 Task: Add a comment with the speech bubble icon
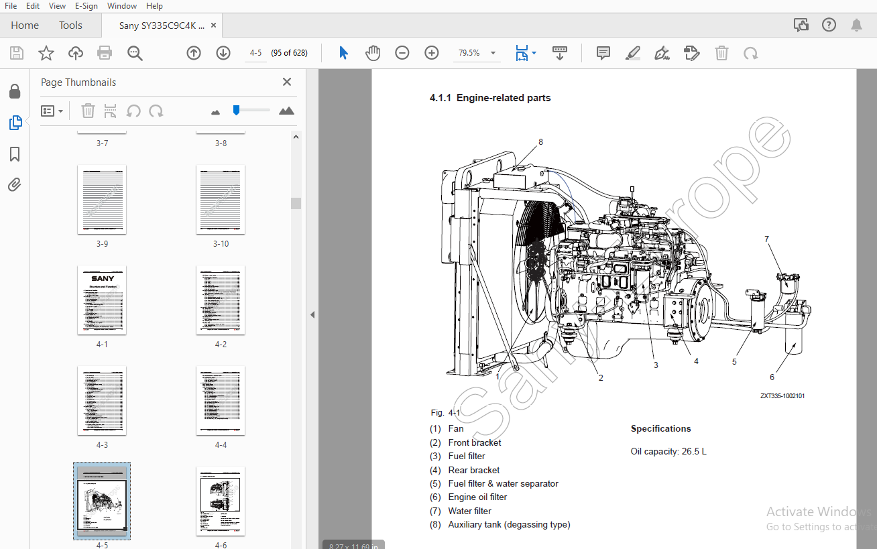coord(603,53)
